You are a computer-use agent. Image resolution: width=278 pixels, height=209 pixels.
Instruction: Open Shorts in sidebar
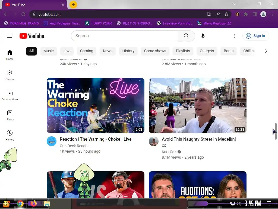click(10, 75)
